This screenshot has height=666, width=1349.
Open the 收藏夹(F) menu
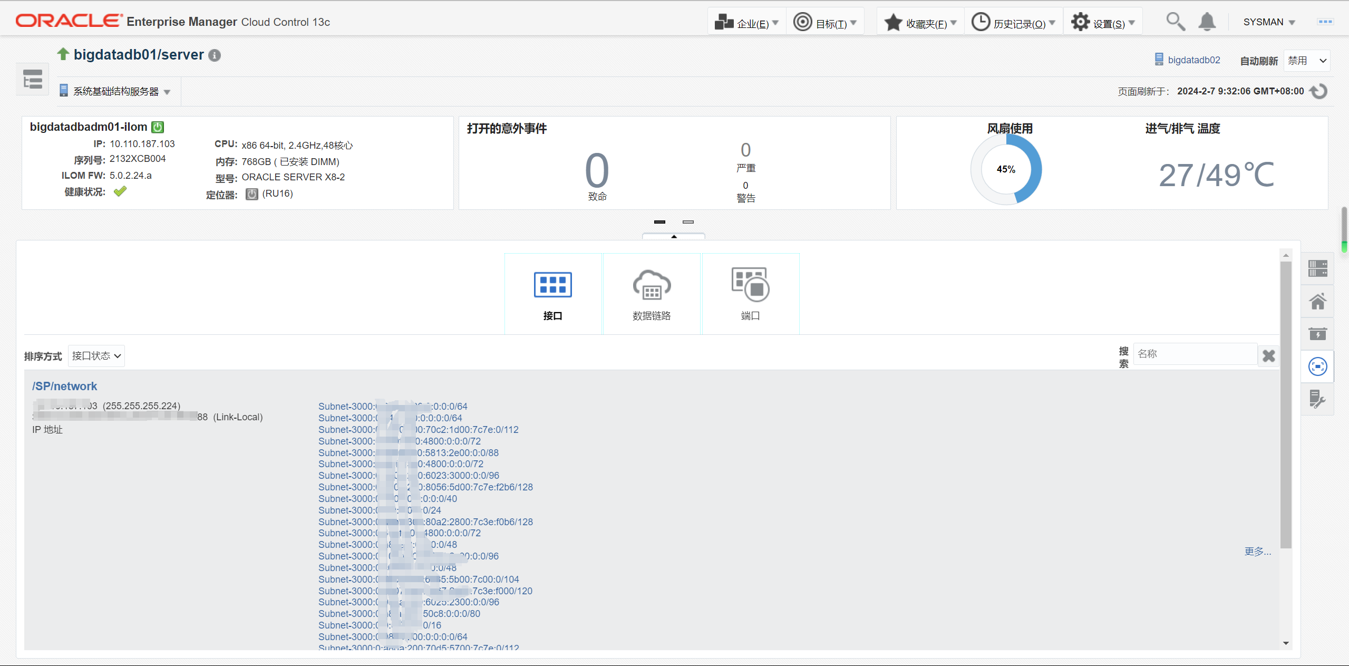[x=920, y=22]
